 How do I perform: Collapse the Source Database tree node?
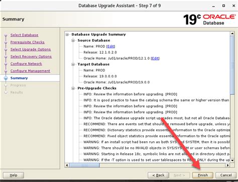click(73, 41)
